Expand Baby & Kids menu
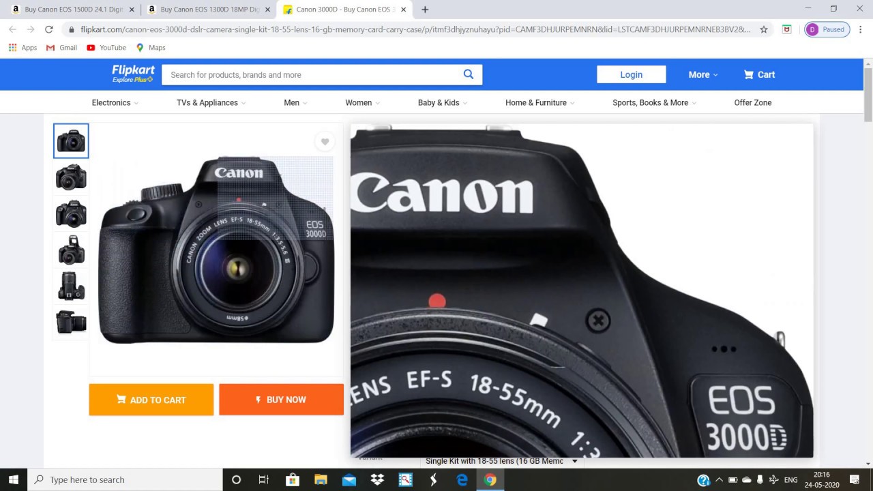Screen dimensions: 873x491 click(443, 103)
